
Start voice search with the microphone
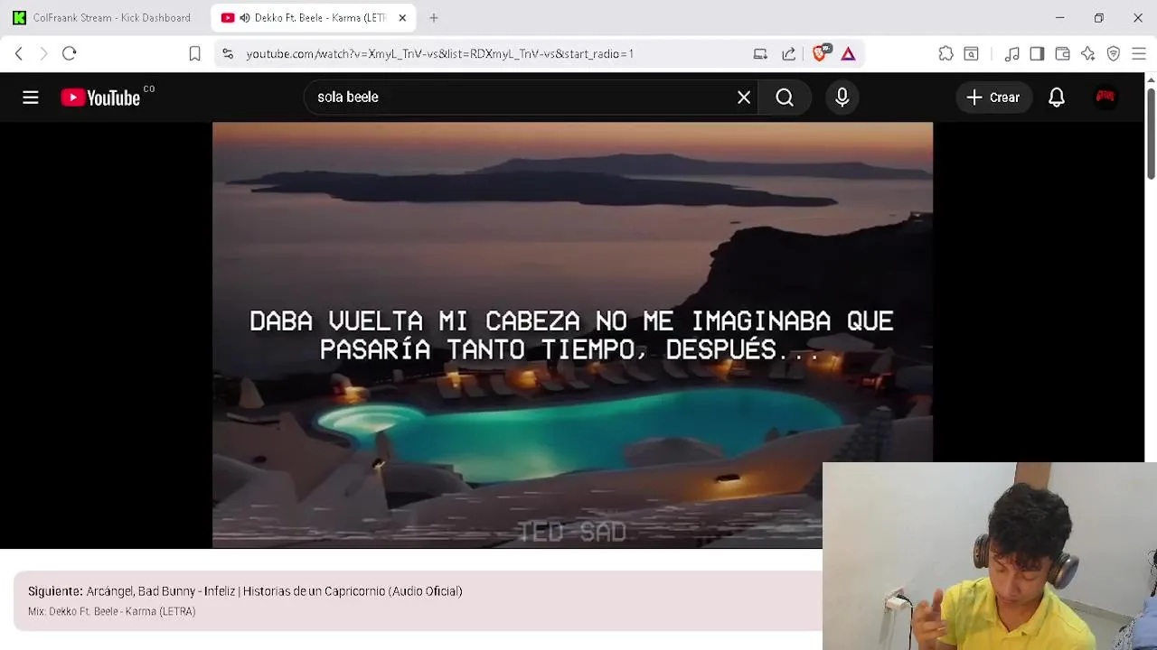coord(842,97)
